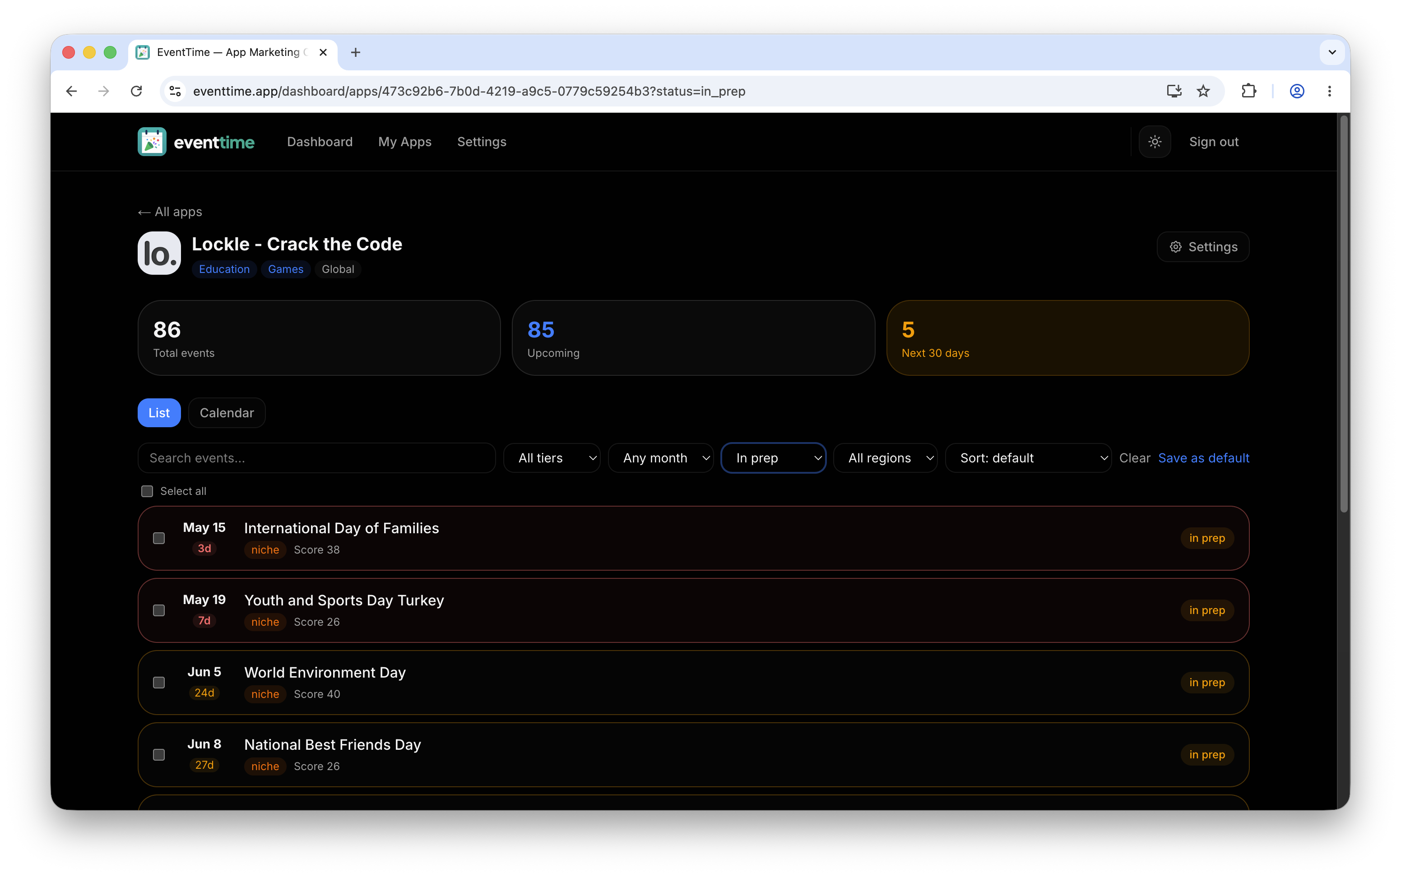Screen dimensions: 1401x877
Task: Click the browser address bar URL
Action: 469,91
